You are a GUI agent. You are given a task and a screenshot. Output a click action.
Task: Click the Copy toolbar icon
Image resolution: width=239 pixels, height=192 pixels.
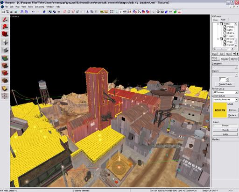92,12
